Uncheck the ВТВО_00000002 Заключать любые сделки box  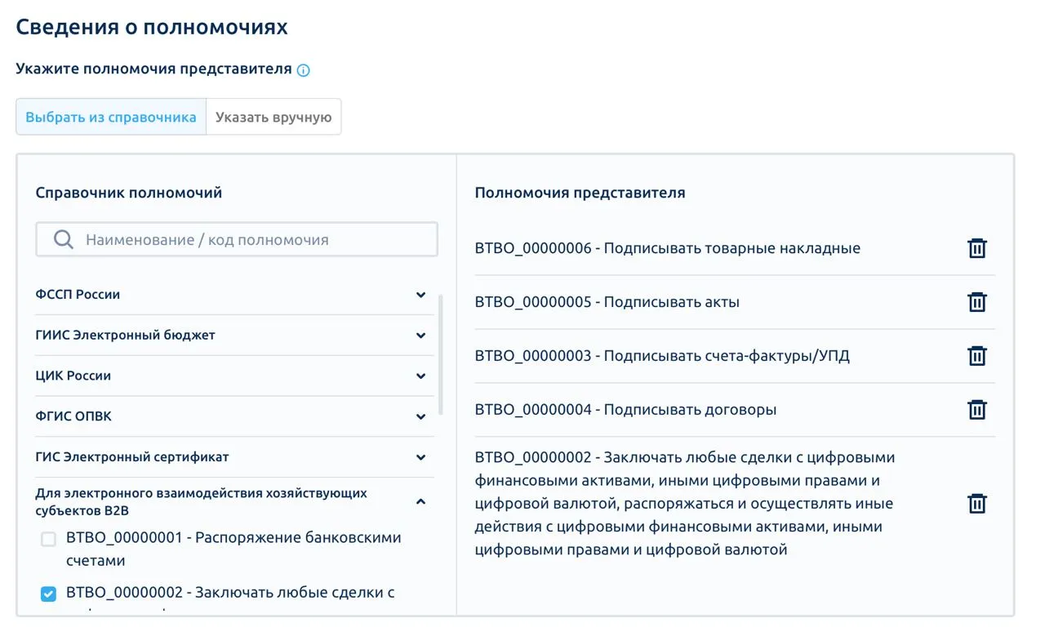tap(48, 594)
